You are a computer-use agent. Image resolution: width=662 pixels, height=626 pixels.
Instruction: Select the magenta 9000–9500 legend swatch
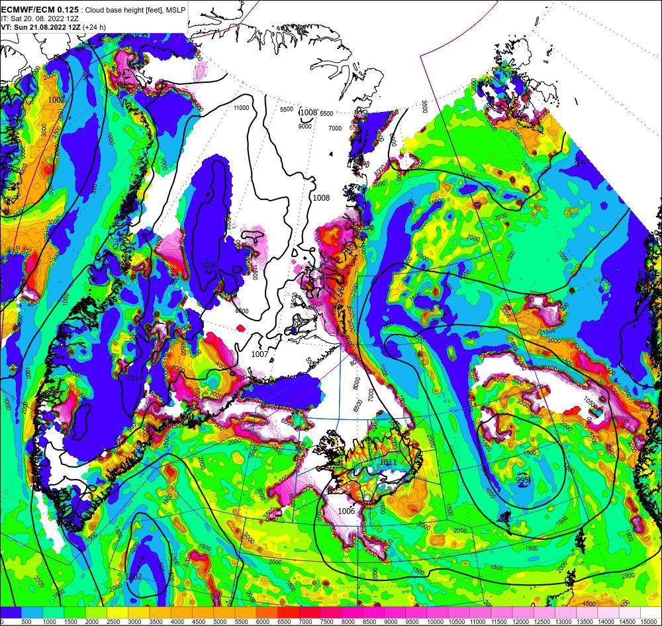[395, 613]
